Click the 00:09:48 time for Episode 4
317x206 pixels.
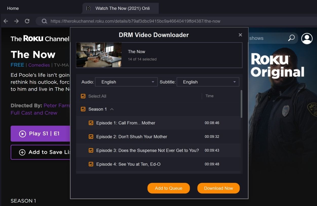(212, 164)
